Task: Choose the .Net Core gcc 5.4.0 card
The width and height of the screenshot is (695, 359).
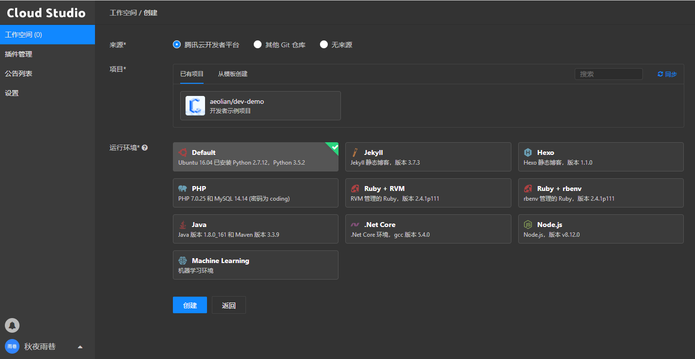Action: 428,229
